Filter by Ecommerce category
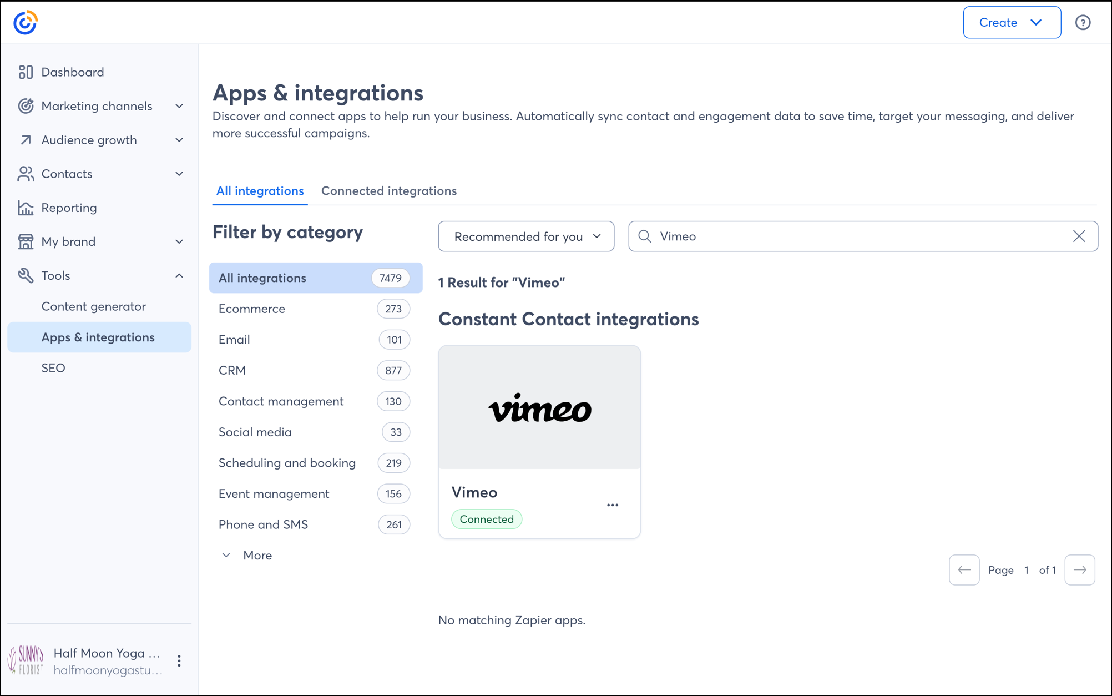Image resolution: width=1112 pixels, height=696 pixels. pyautogui.click(x=316, y=309)
